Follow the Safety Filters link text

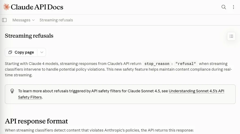30,97
